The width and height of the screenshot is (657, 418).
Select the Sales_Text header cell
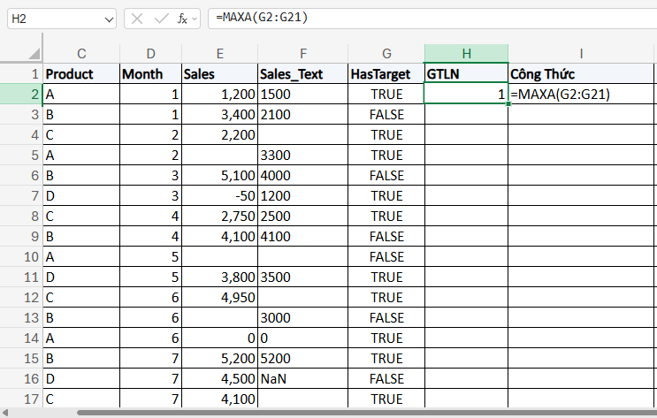(x=302, y=74)
